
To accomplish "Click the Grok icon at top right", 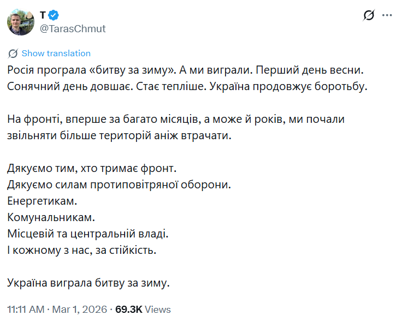I will (x=369, y=15).
